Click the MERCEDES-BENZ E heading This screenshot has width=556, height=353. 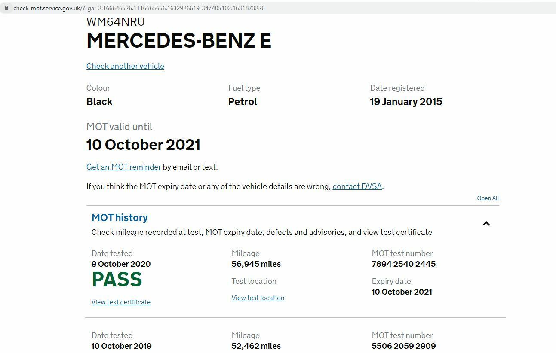click(178, 41)
